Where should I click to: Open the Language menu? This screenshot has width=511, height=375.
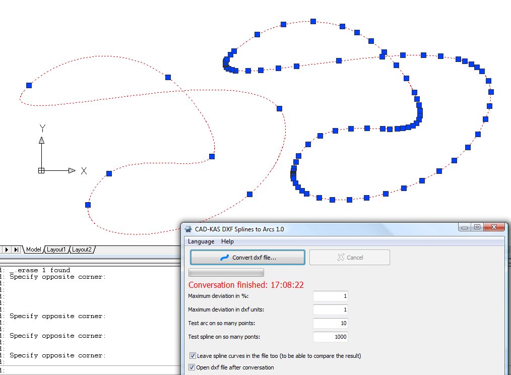201,241
